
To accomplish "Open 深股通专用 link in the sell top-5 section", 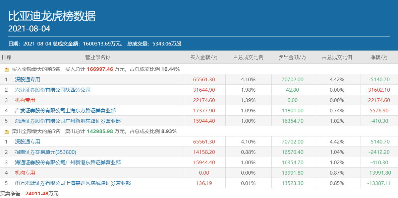I will tap(27, 142).
